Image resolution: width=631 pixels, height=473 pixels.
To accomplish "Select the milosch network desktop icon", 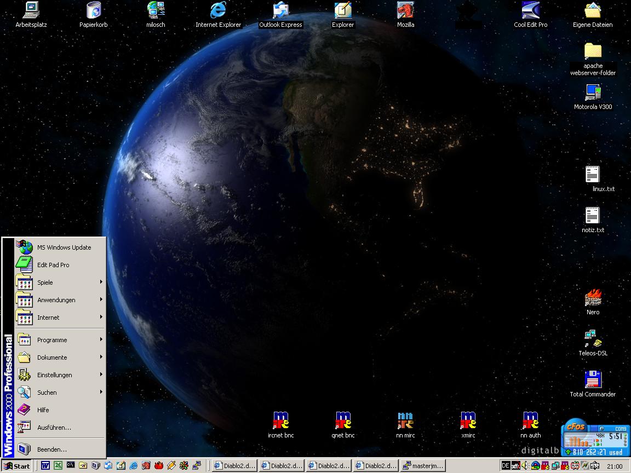I will [156, 15].
